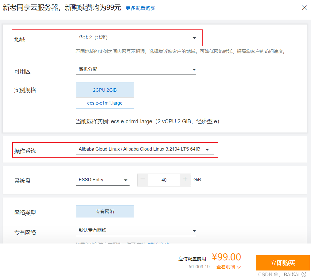The height and width of the screenshot is (280, 311).
Task: Click the GiB unit label
Action: [197, 180]
